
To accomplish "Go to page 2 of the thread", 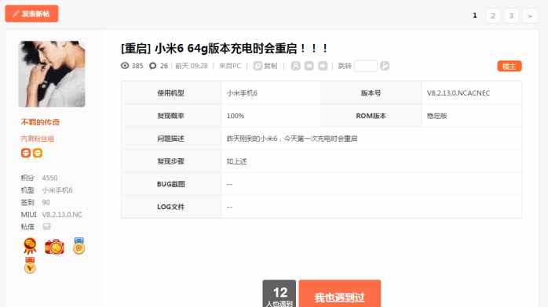I will click(x=493, y=16).
